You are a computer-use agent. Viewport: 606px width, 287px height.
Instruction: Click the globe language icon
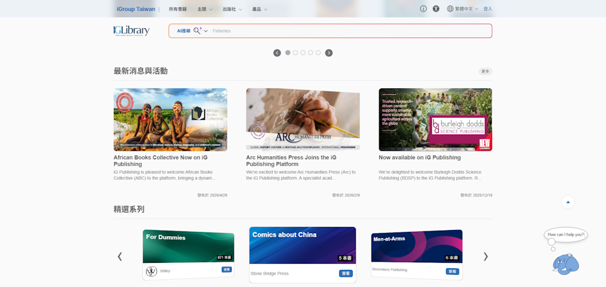[x=450, y=9]
